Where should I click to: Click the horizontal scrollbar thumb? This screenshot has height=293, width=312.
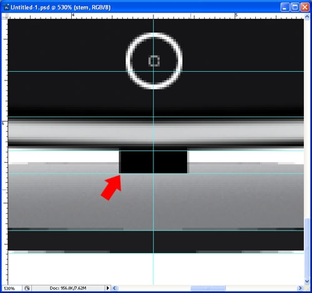208,288
